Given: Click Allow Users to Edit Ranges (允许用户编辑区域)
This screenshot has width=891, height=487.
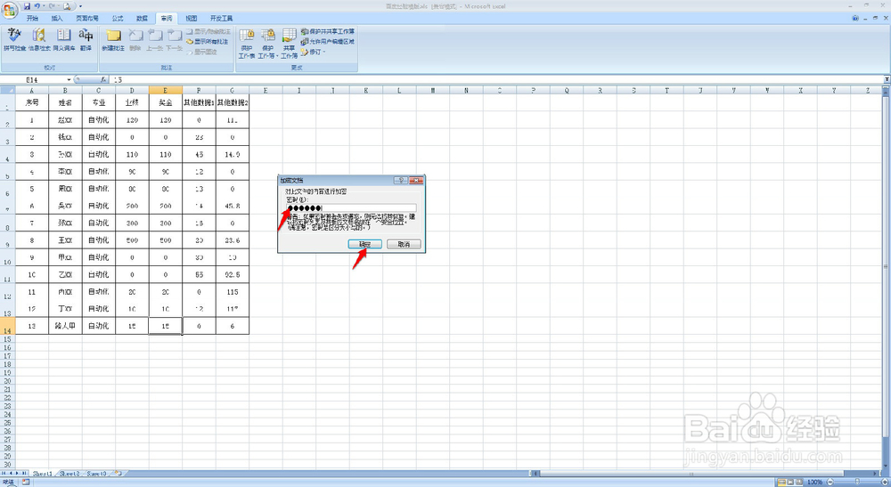Looking at the screenshot, I should (328, 42).
